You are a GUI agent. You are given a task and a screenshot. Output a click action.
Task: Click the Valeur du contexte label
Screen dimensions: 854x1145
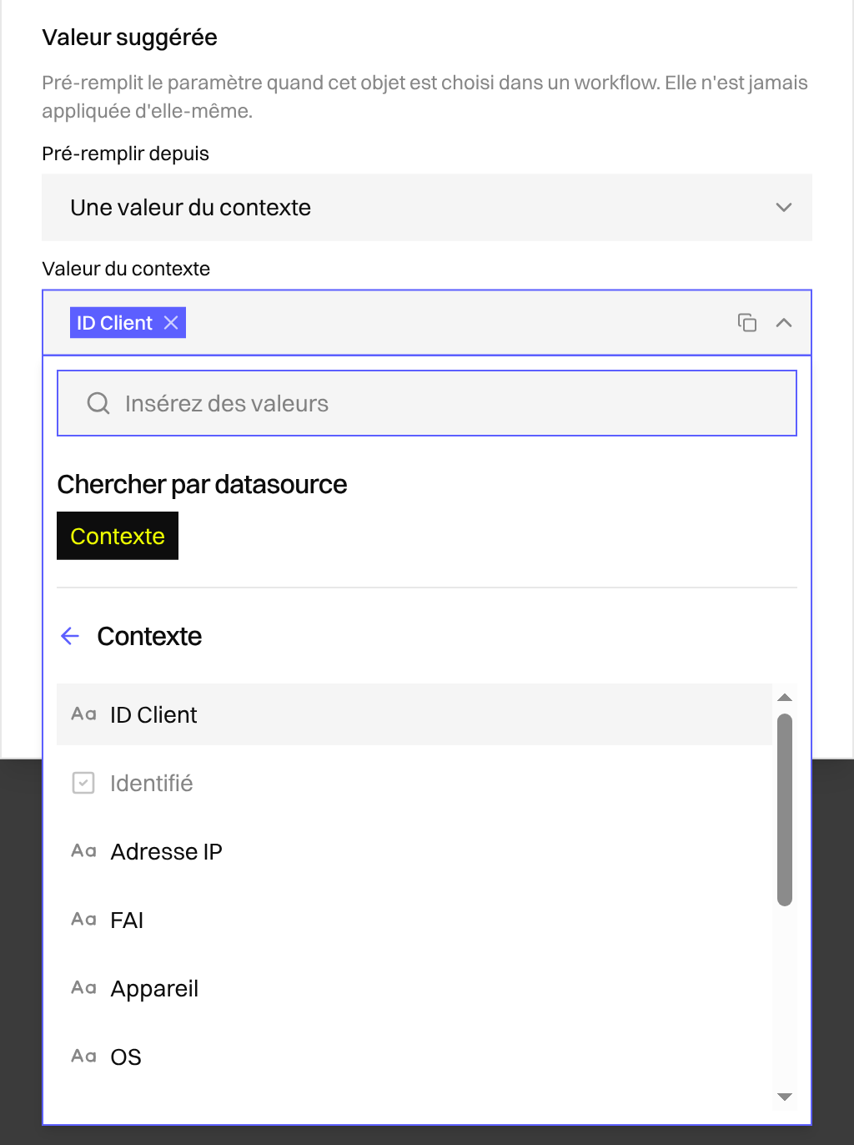click(x=126, y=269)
